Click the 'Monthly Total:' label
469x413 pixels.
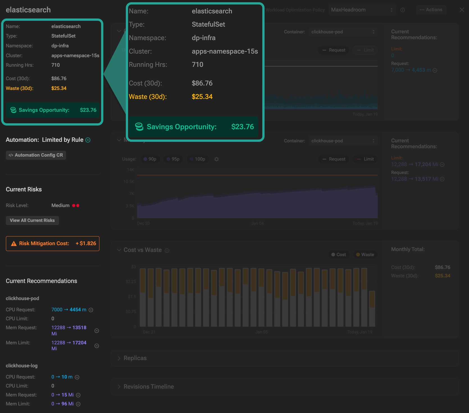coord(408,249)
